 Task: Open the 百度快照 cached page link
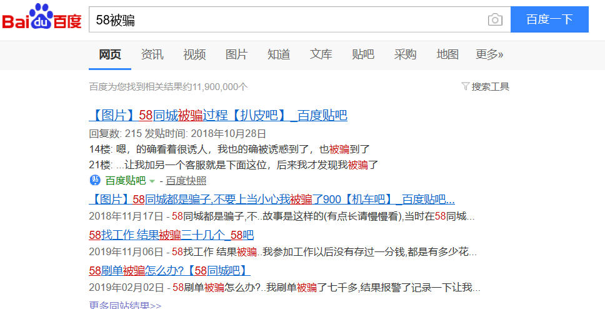point(186,181)
